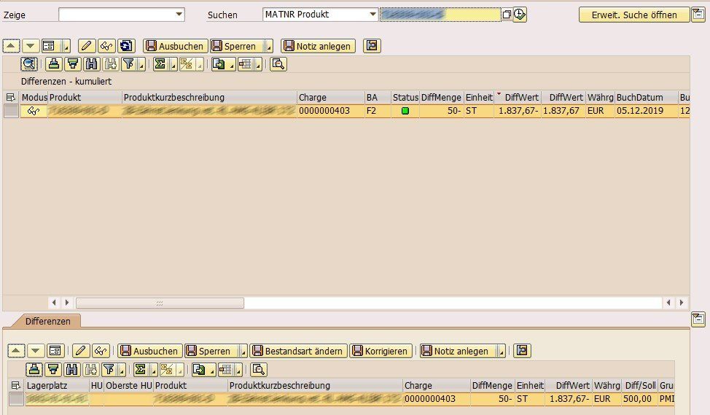
Task: Open the Zeige dropdown list
Action: click(x=179, y=14)
